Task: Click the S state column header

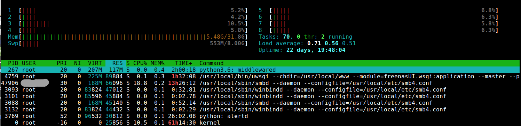Action: coord(128,63)
